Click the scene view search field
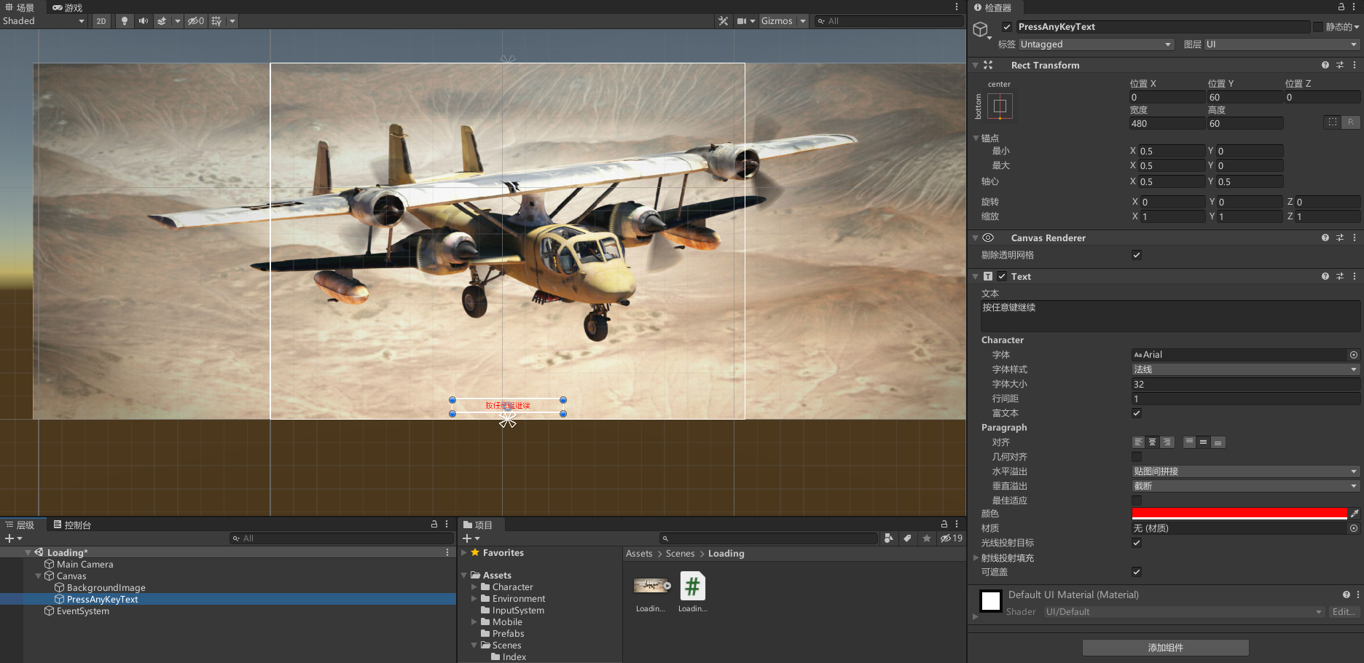Viewport: 1364px width, 663px height. pyautogui.click(x=889, y=21)
